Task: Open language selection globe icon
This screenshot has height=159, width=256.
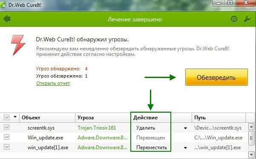Action: tap(234, 19)
